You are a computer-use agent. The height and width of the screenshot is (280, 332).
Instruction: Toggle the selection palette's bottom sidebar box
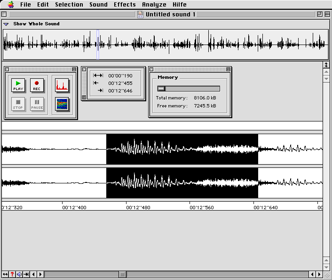click(x=84, y=98)
